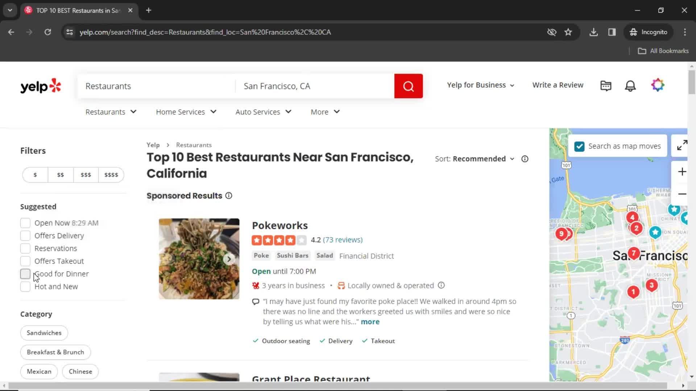Click the search magnifying glass button

409,86
